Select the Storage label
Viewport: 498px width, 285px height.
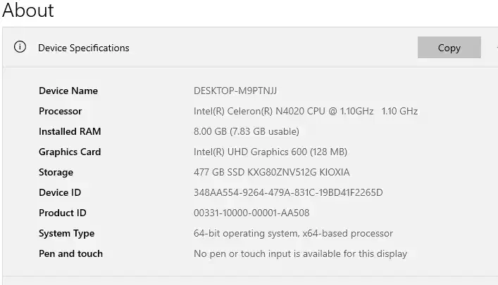[x=56, y=172]
